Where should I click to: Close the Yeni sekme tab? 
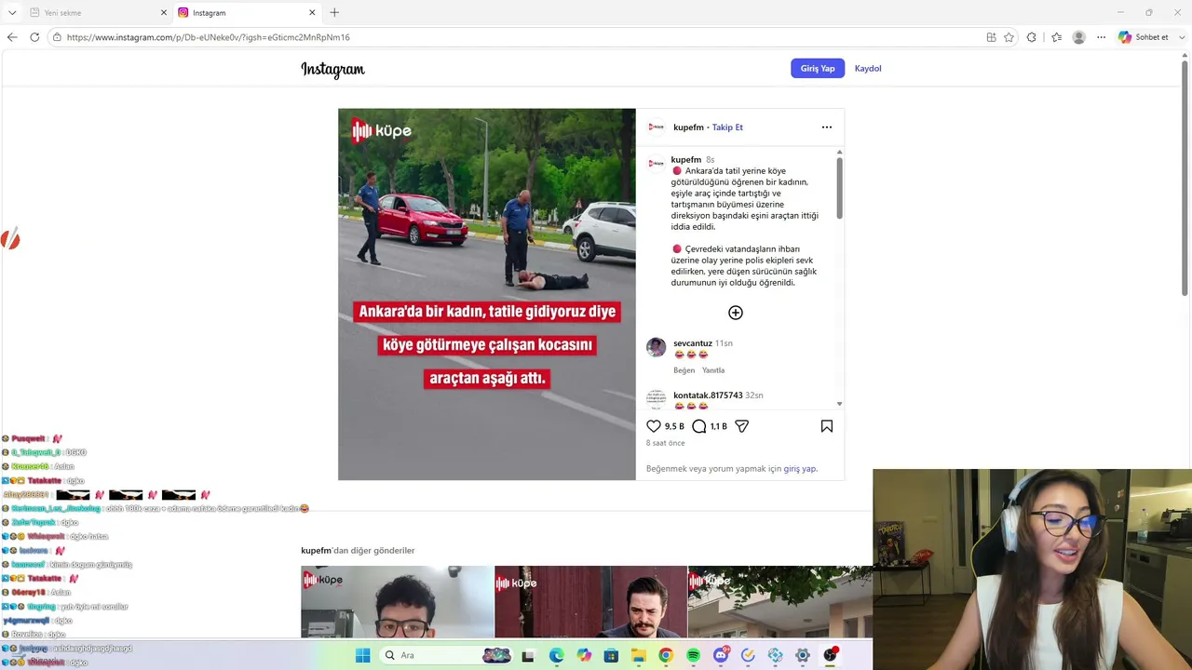click(164, 13)
